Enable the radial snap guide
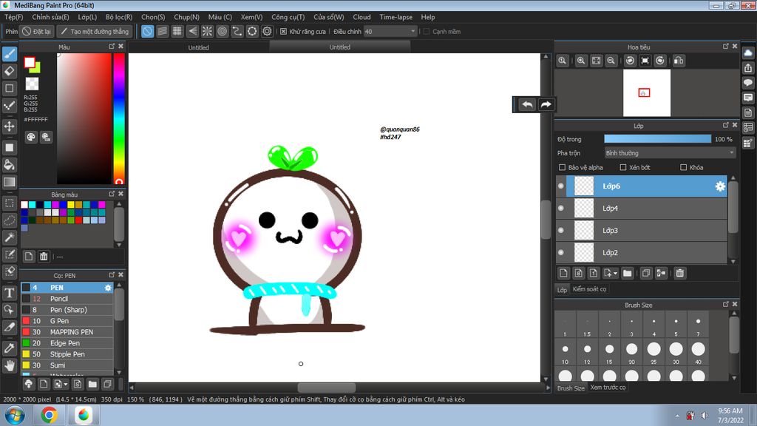The image size is (757, 426). click(207, 31)
